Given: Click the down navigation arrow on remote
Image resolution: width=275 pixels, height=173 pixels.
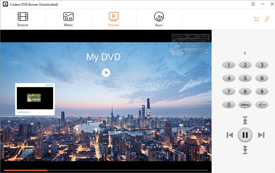Looking at the screenshot, I should (x=245, y=150).
